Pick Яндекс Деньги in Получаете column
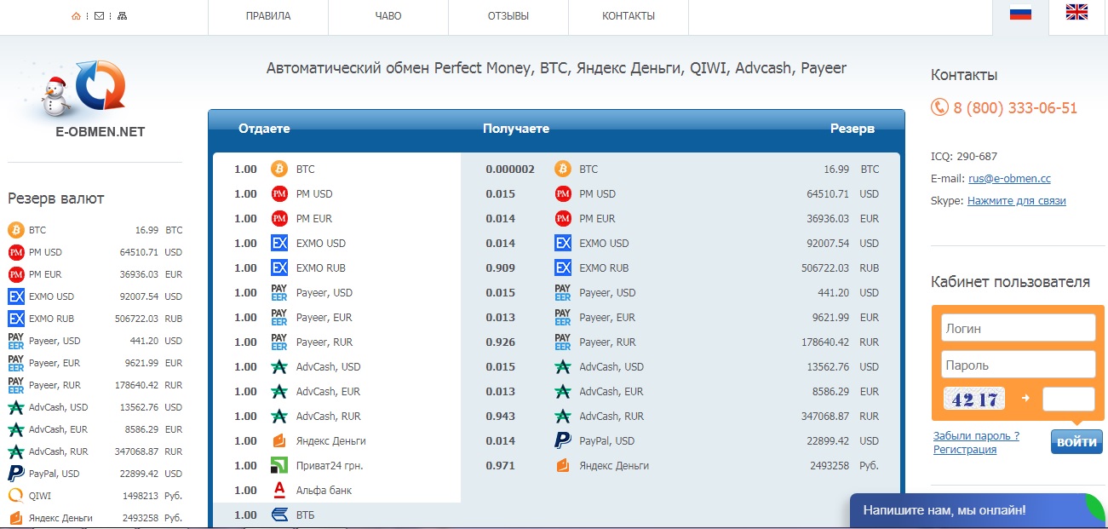This screenshot has height=529, width=1108. coord(613,466)
